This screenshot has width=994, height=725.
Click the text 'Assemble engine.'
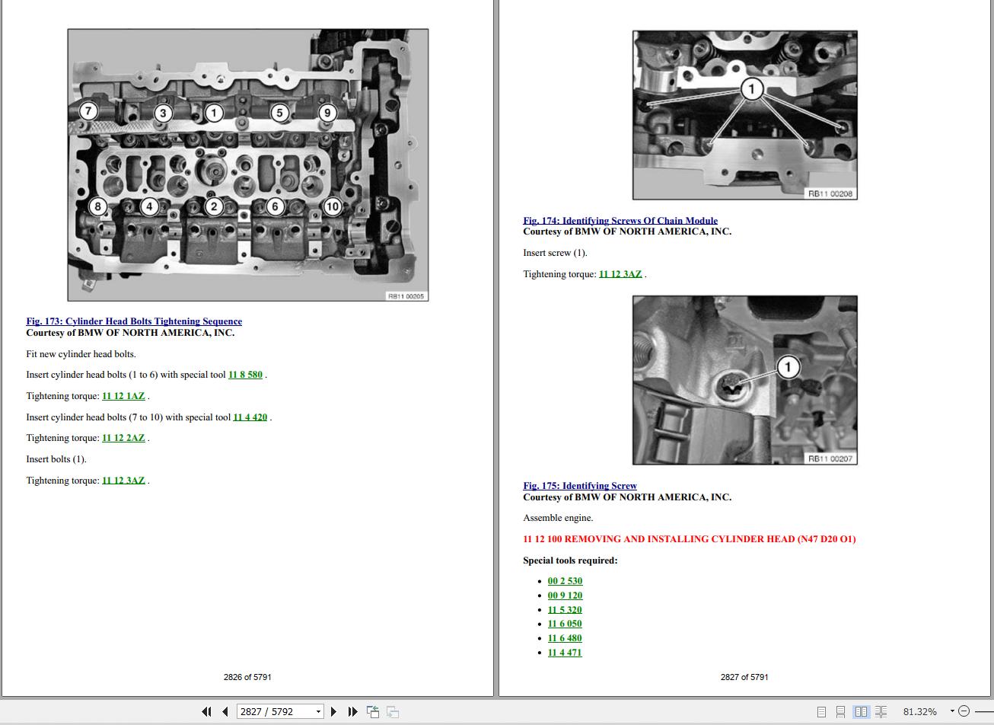pos(558,518)
